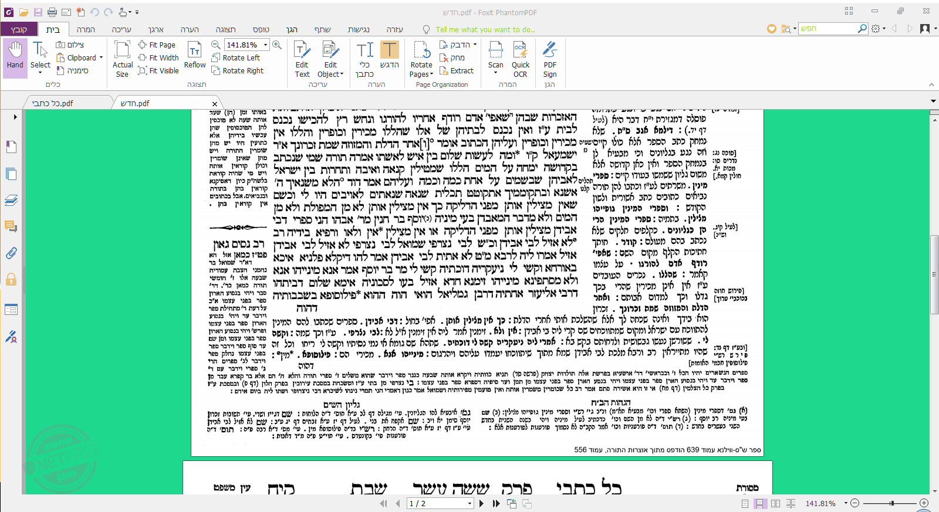Open the קובץ File menu
Image resolution: width=939 pixels, height=512 pixels.
(x=19, y=29)
